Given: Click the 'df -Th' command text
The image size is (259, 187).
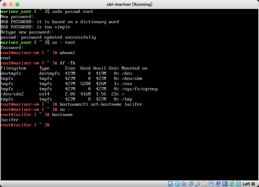Looking at the screenshot, I should pyautogui.click(x=67, y=63).
